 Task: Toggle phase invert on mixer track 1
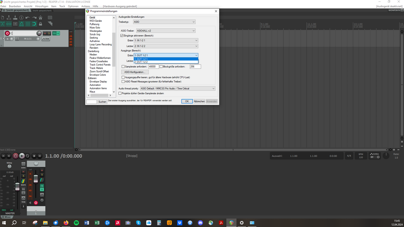point(42,200)
